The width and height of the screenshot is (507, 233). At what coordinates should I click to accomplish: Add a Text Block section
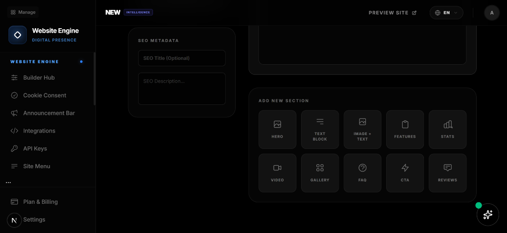[320, 130]
